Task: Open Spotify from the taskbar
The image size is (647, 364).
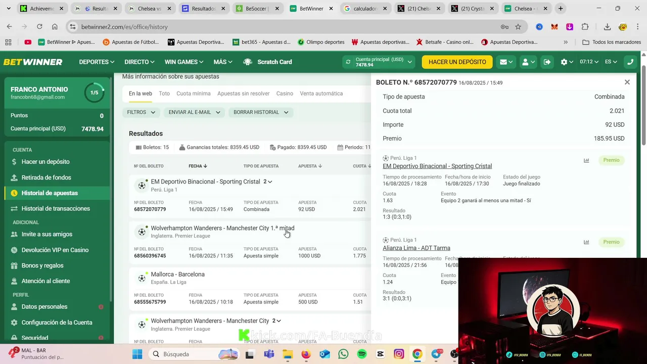Action: click(362, 354)
